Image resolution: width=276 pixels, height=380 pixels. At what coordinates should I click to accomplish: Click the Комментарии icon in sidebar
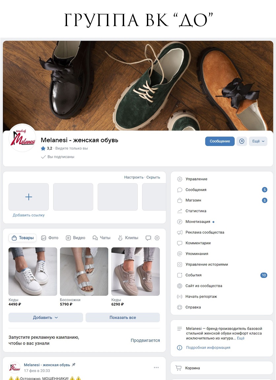point(180,243)
